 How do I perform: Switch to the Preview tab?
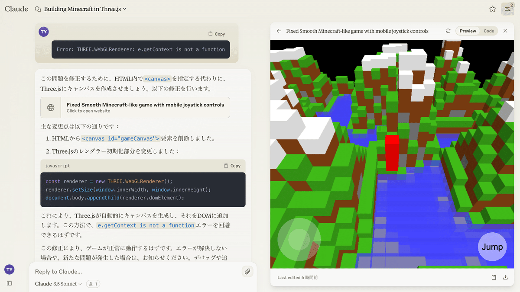pyautogui.click(x=468, y=31)
